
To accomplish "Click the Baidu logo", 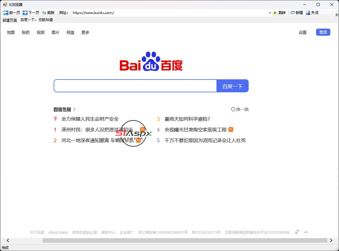I will click(x=151, y=61).
